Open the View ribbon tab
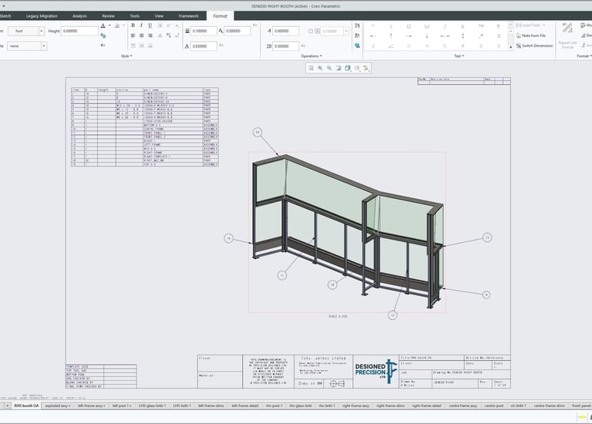 (160, 16)
